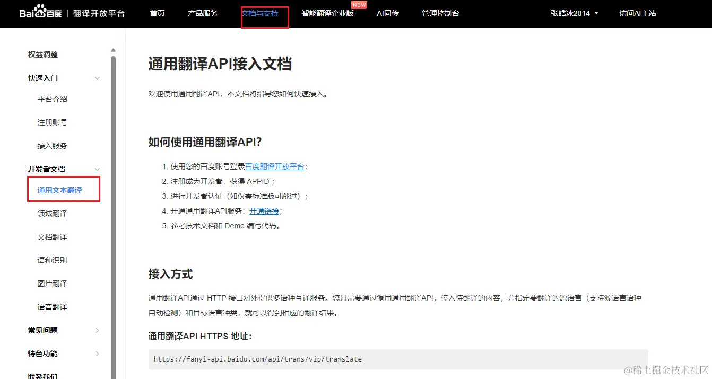Open 接入服务 in sidebar
Image resolution: width=712 pixels, height=379 pixels.
coord(53,146)
